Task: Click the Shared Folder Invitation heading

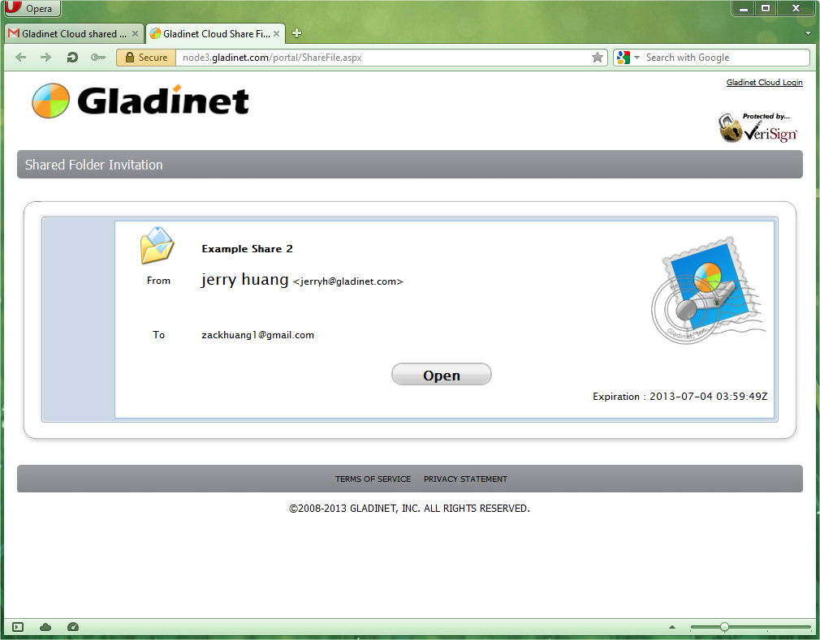Action: click(94, 165)
